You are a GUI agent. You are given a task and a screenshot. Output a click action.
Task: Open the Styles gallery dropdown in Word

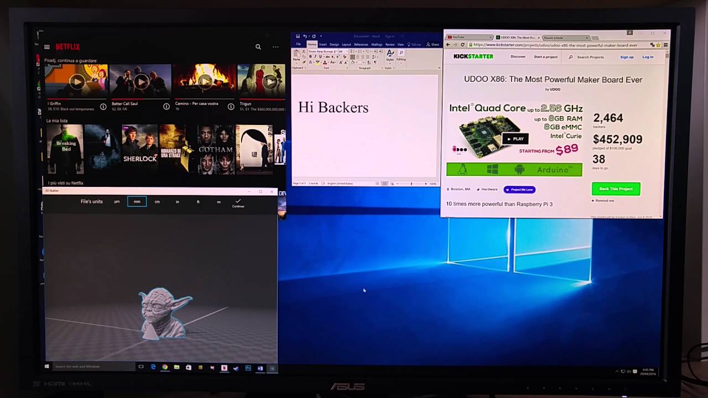(x=390, y=56)
